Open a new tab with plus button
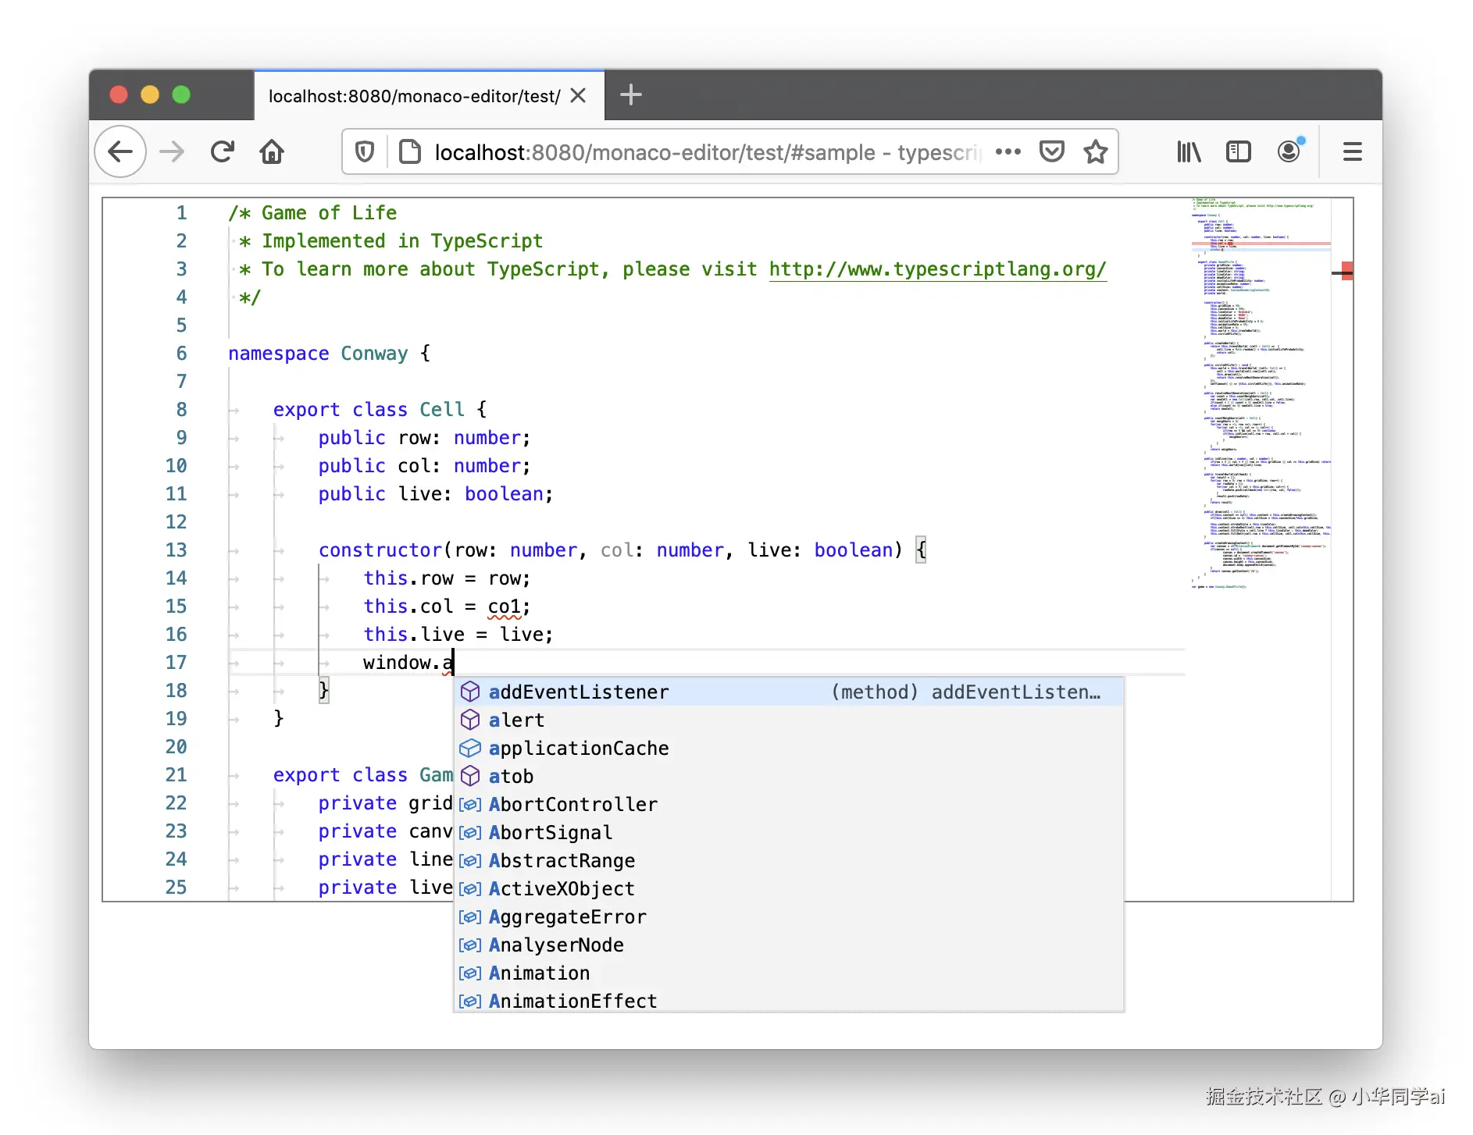 (630, 95)
